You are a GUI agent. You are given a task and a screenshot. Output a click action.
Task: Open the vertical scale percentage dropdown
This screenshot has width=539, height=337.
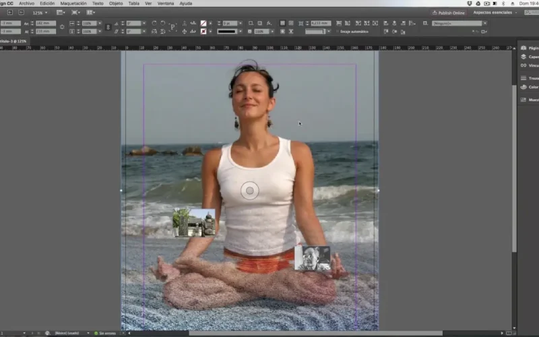pos(100,31)
